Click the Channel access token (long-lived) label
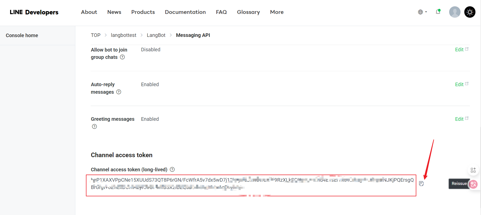The width and height of the screenshot is (481, 215). [129, 170]
